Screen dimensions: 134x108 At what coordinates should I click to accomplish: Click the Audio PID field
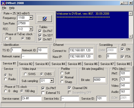125,92
